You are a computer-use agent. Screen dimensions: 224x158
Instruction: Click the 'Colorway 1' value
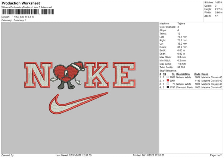(20, 20)
